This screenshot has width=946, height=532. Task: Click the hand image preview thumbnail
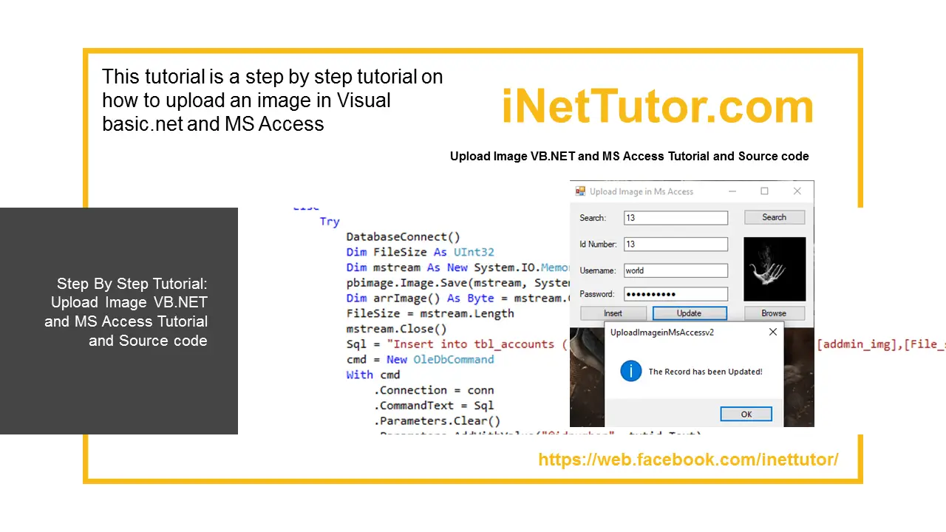click(775, 269)
